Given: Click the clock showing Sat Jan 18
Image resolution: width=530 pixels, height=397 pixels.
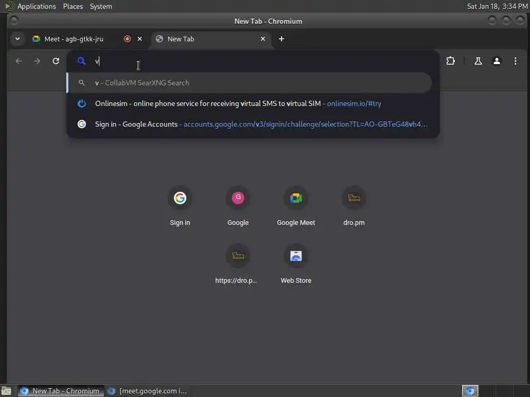Looking at the screenshot, I should pos(497,6).
